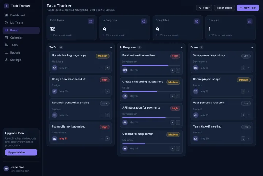Image resolution: width=263 pixels, height=176 pixels.
Task: Move 'Content for help center' forward
Action: click(178, 149)
